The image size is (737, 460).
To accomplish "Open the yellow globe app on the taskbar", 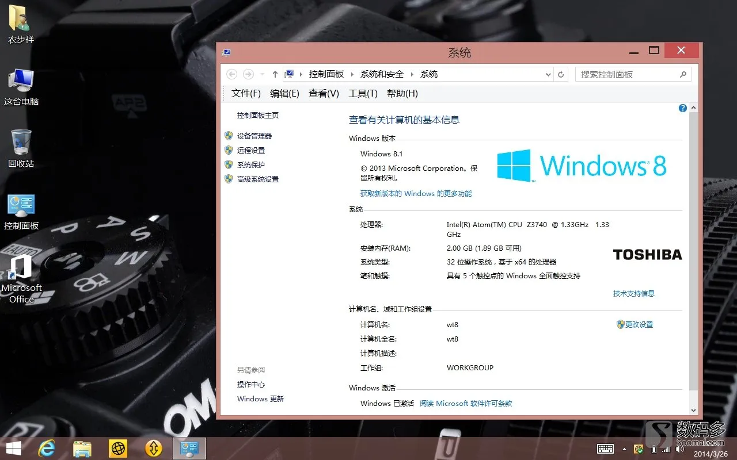I will 118,448.
